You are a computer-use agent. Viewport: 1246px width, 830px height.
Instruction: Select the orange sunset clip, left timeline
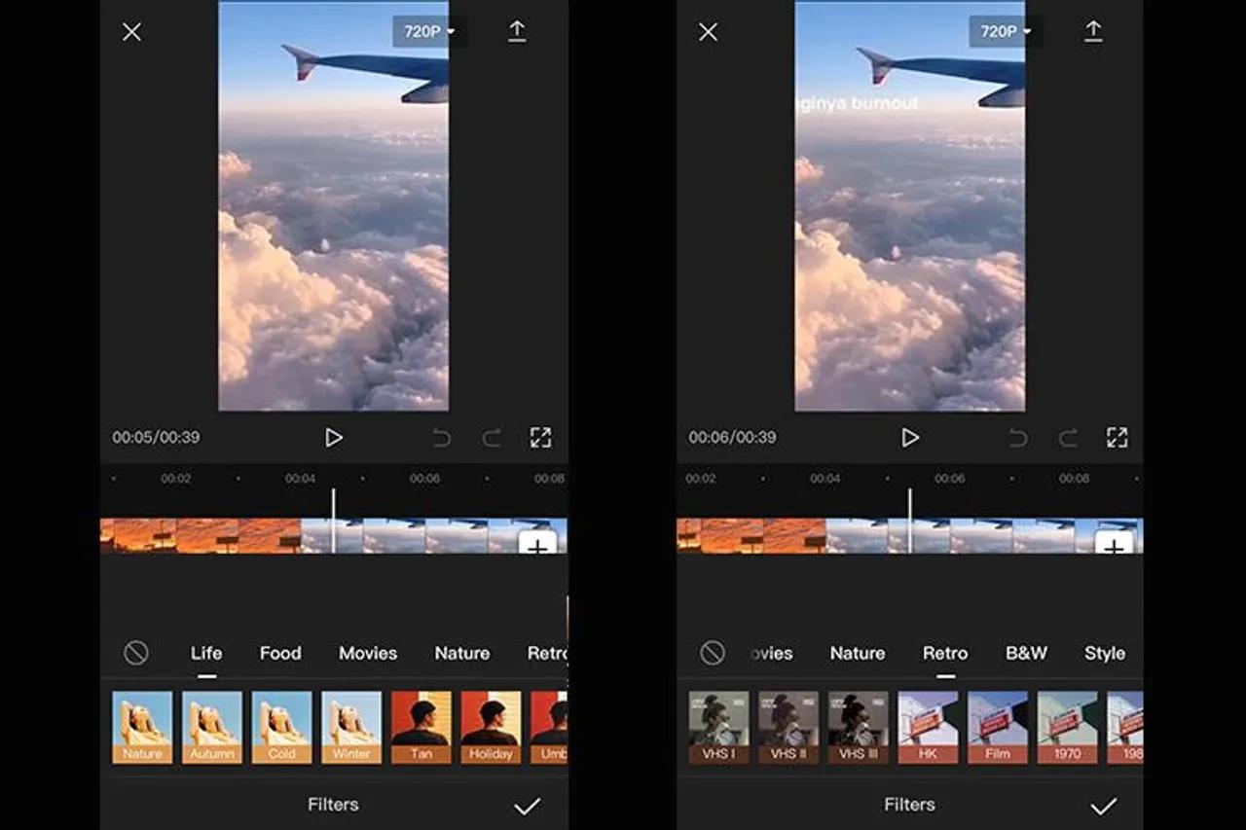click(201, 536)
